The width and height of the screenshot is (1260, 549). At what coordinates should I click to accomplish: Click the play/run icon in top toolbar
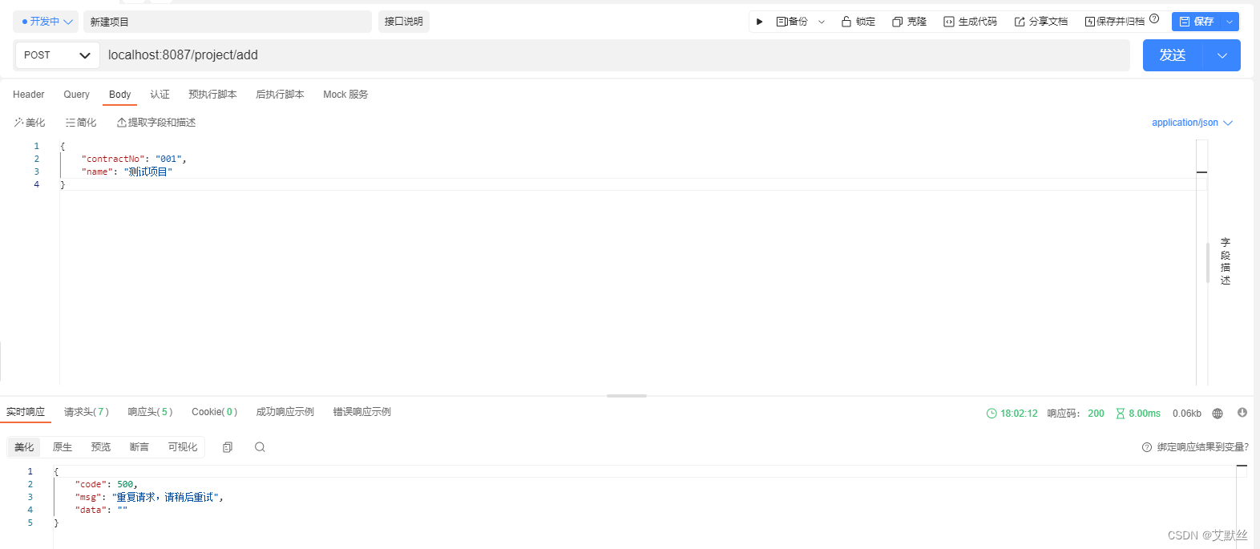point(759,22)
